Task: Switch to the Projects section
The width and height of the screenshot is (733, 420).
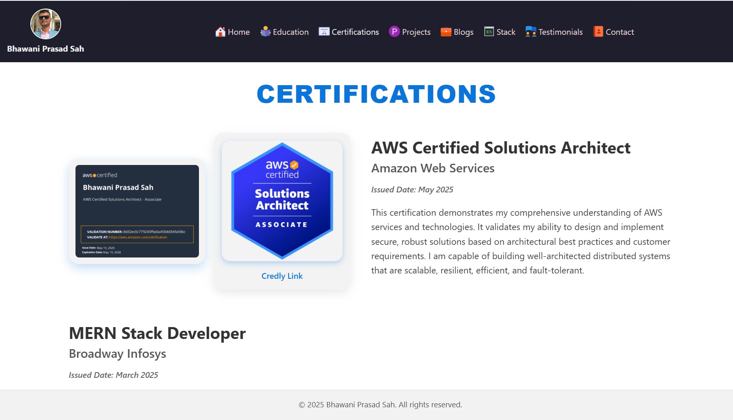Action: tap(416, 32)
